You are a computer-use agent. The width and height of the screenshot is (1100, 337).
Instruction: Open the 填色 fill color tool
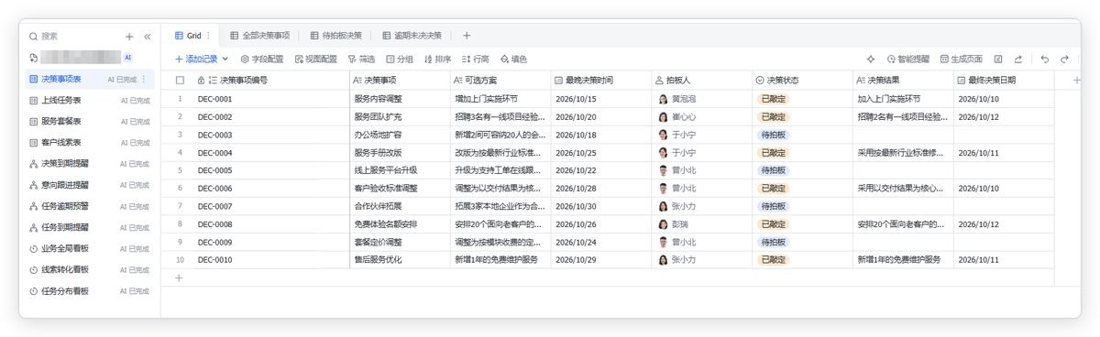[x=513, y=59]
